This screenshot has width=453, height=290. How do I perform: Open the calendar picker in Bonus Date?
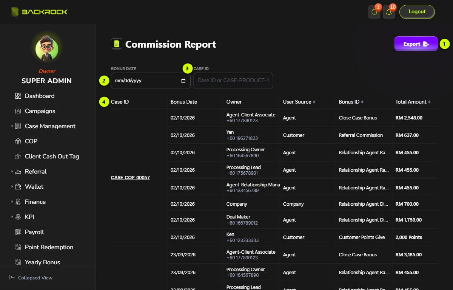183,81
